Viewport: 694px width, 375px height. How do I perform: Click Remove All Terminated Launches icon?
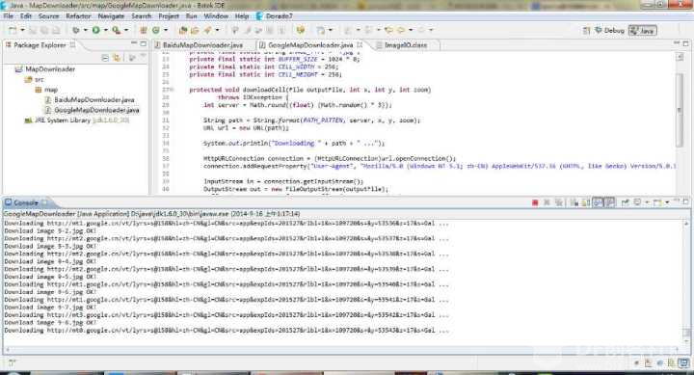[x=559, y=202]
